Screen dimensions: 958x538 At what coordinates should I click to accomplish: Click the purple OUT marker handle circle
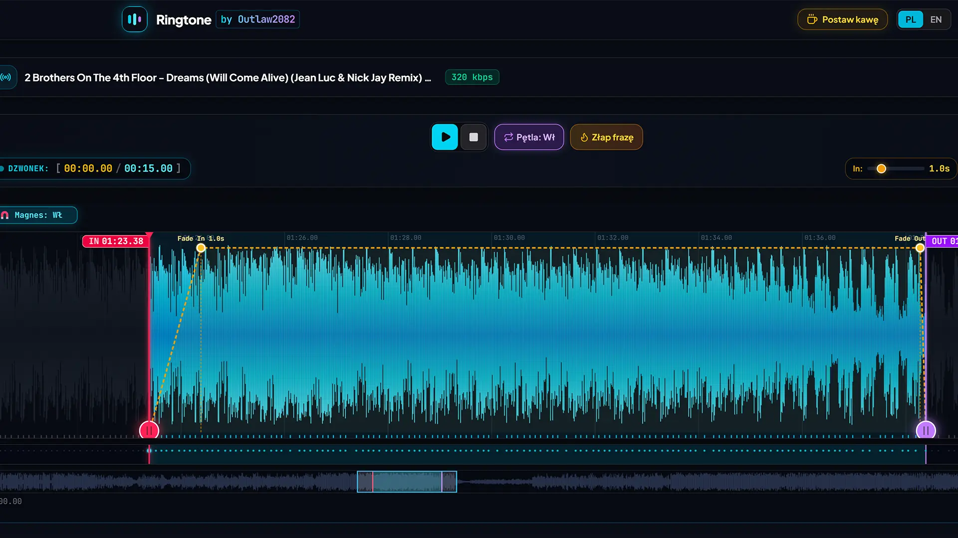(x=926, y=430)
